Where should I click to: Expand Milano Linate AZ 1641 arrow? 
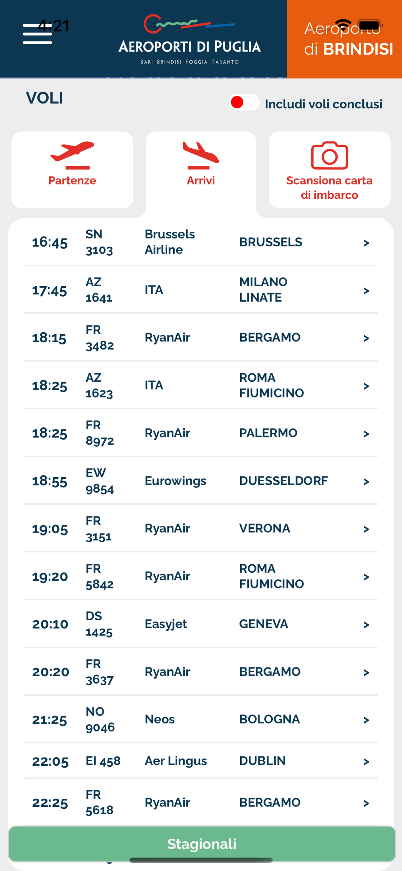click(x=366, y=290)
